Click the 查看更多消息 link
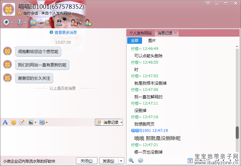The width and height of the screenshot is (241, 166). point(66,33)
